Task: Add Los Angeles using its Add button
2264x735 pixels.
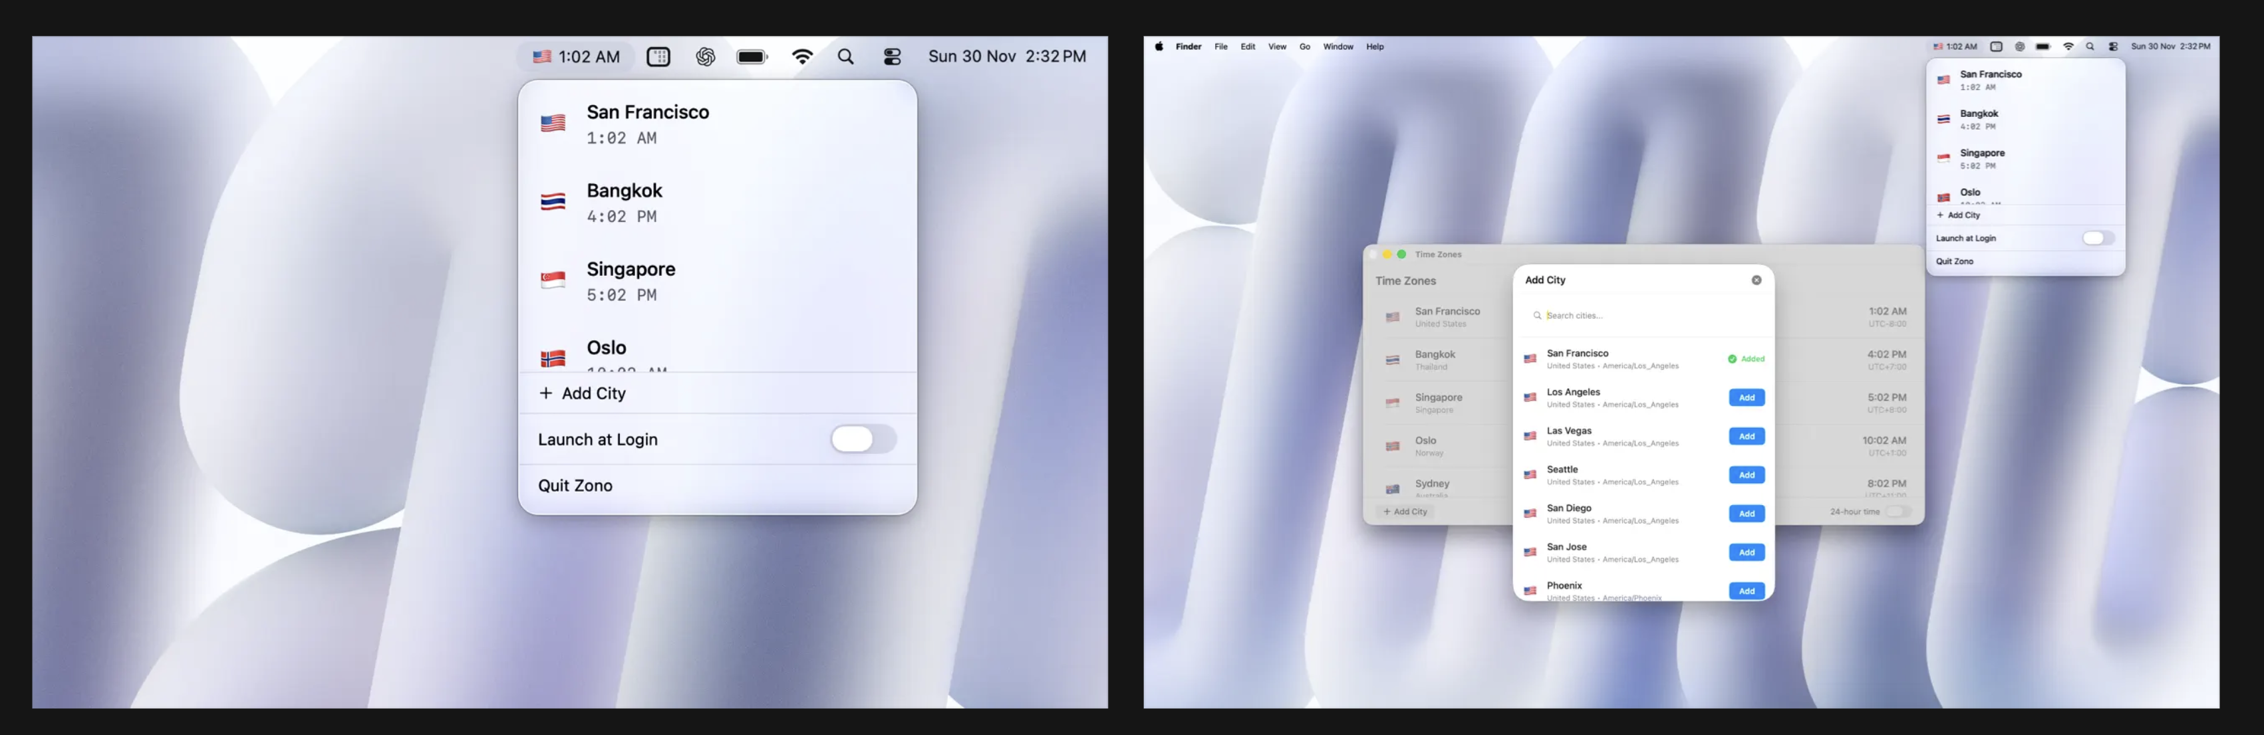Action: click(1747, 397)
